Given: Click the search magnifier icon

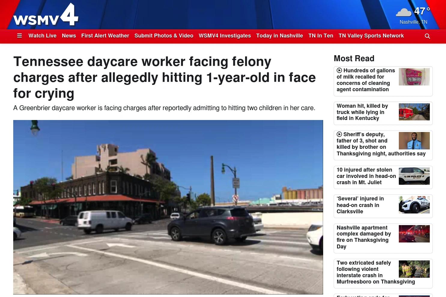Looking at the screenshot, I should pos(427,36).
